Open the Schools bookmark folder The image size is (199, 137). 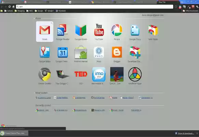(x=9, y=11)
